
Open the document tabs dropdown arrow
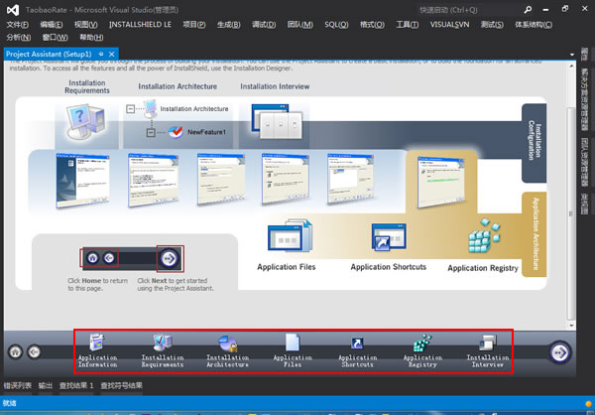[x=572, y=55]
